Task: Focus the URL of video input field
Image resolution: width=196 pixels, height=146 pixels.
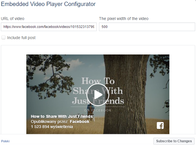Action: pos(49,27)
